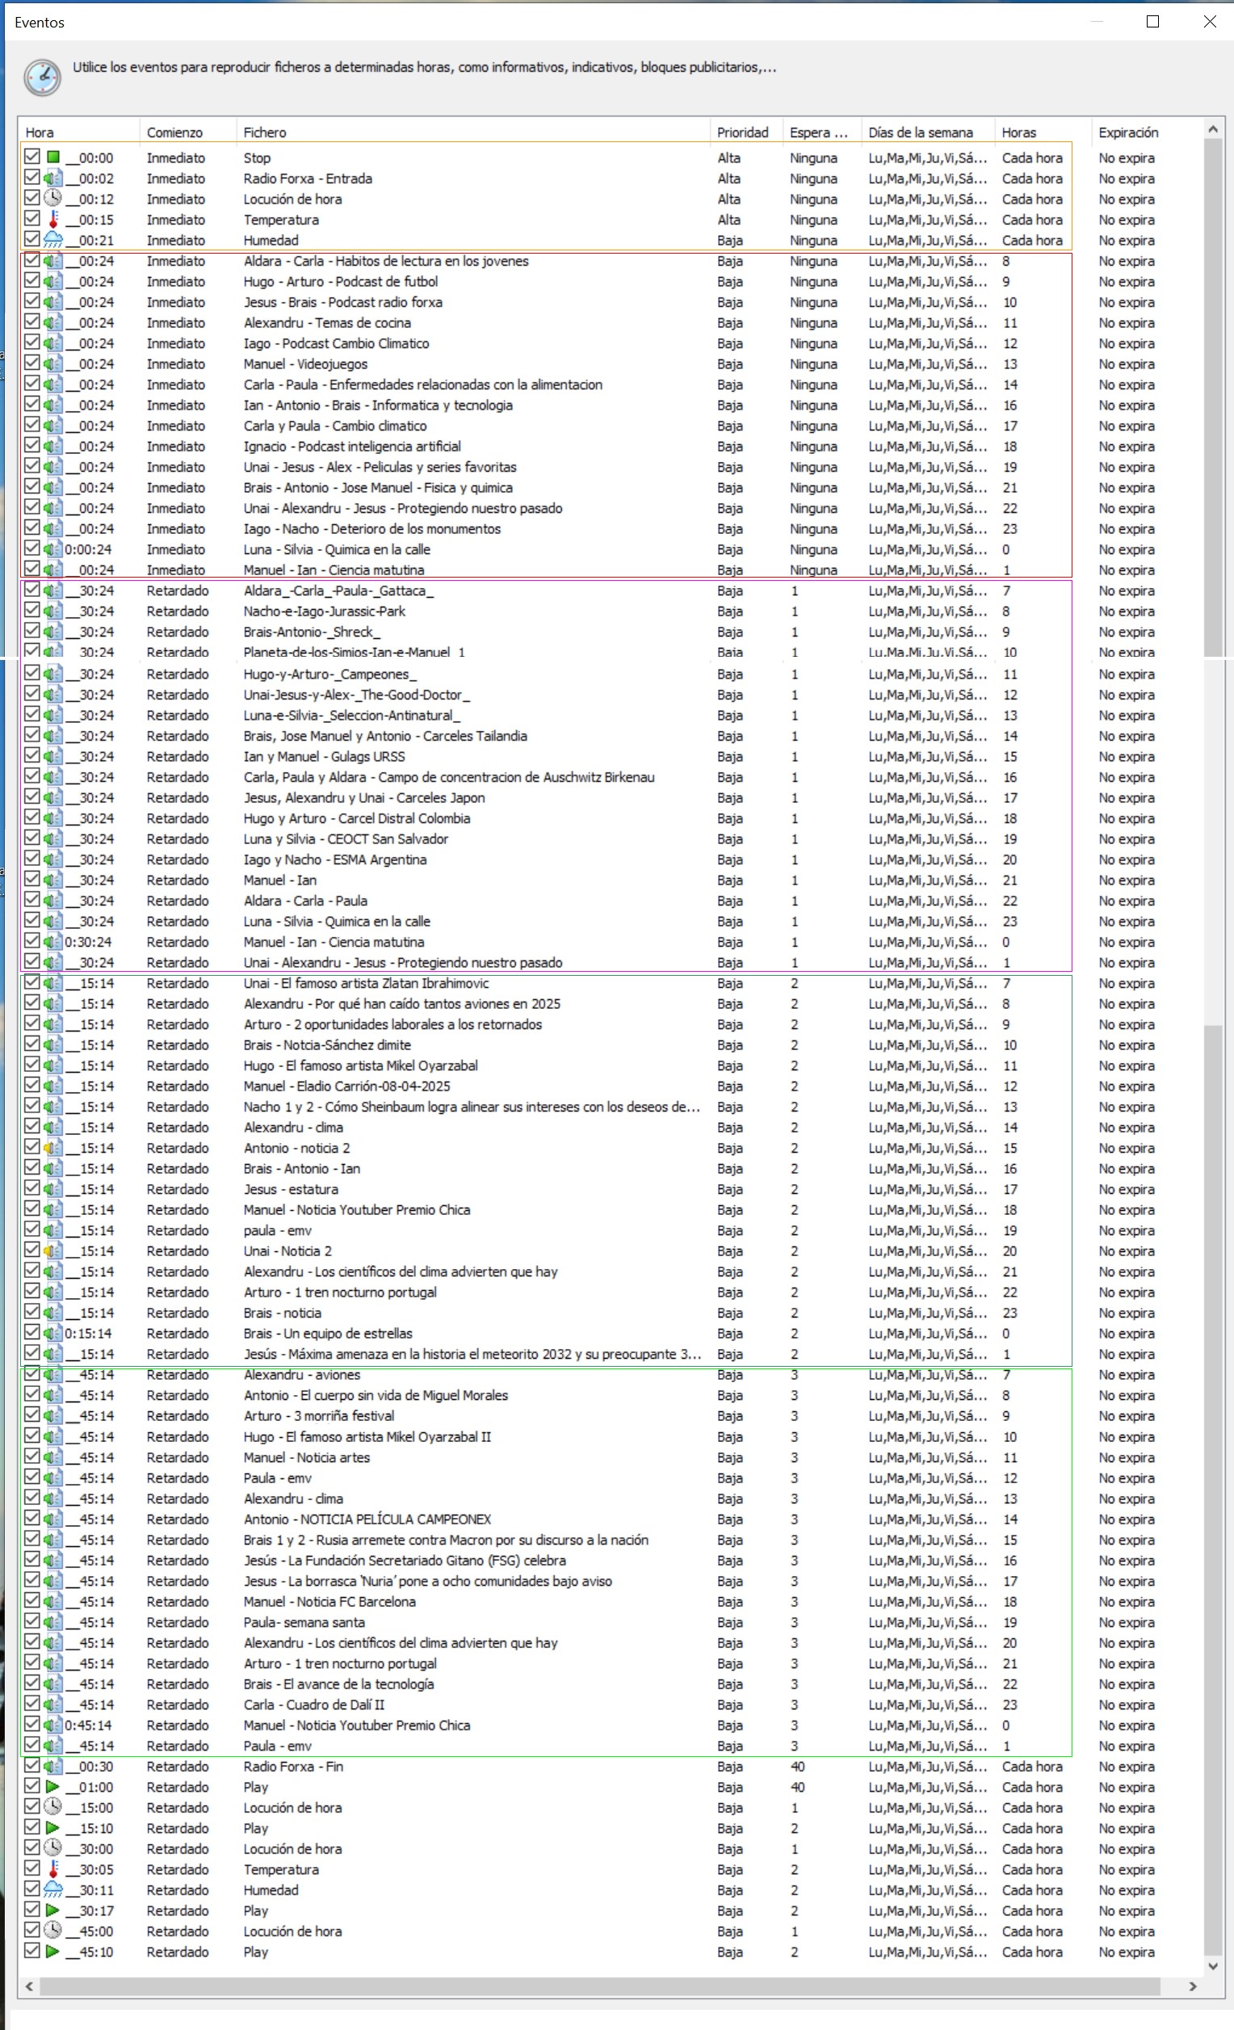
Task: Select the 'Carla - Cuadro de Dalí II' event
Action: [314, 1704]
